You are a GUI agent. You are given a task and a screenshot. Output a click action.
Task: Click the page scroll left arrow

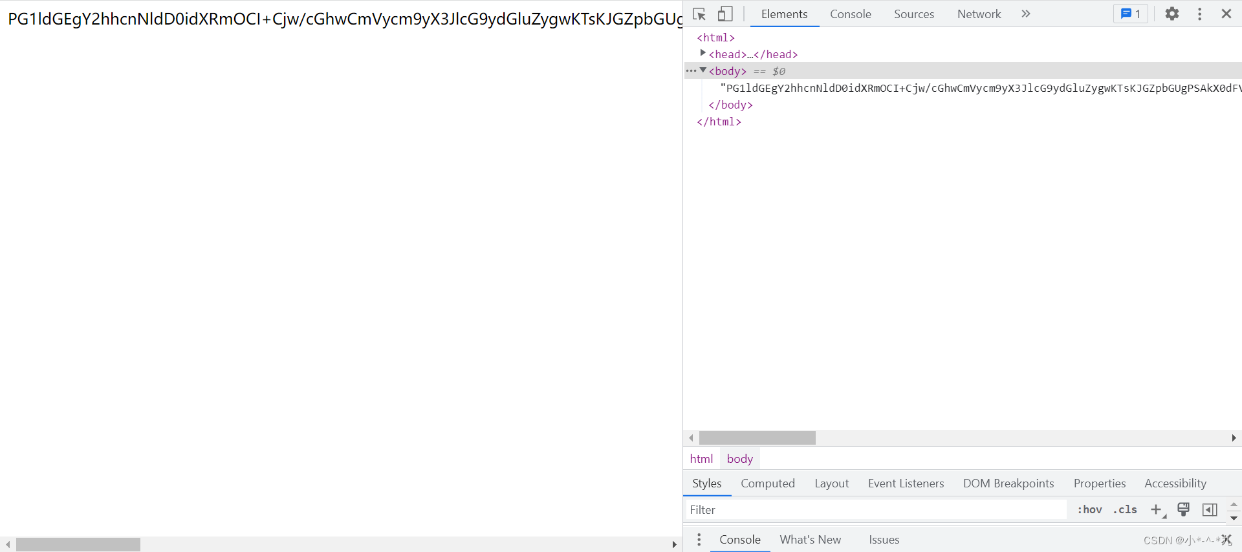tap(7, 544)
